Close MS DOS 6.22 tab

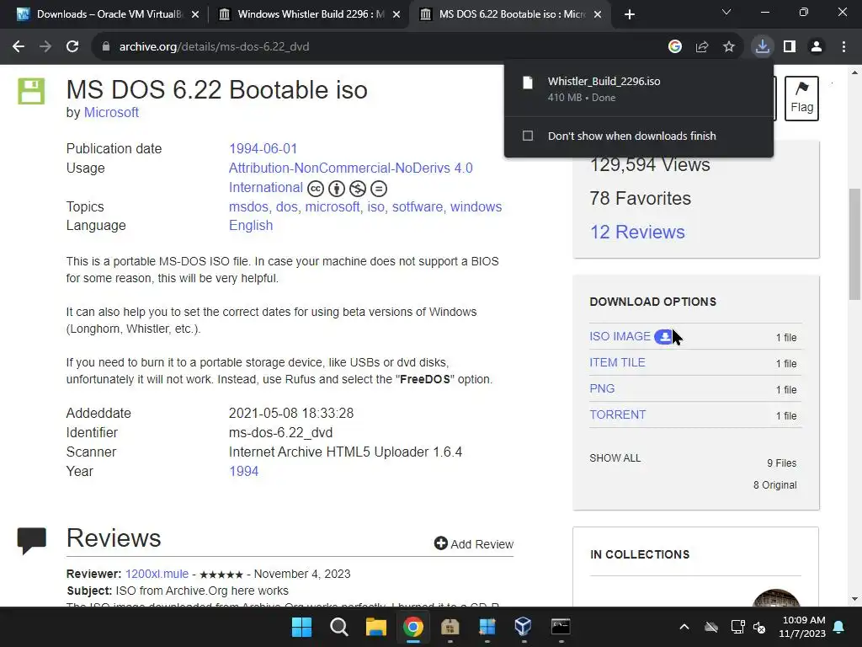[x=599, y=15]
